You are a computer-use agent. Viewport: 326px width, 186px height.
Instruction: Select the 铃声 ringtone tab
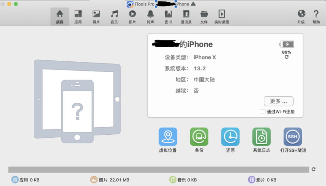(150, 17)
